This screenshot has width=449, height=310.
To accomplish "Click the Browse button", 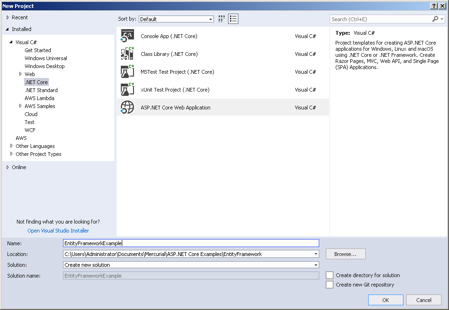I will coord(345,254).
